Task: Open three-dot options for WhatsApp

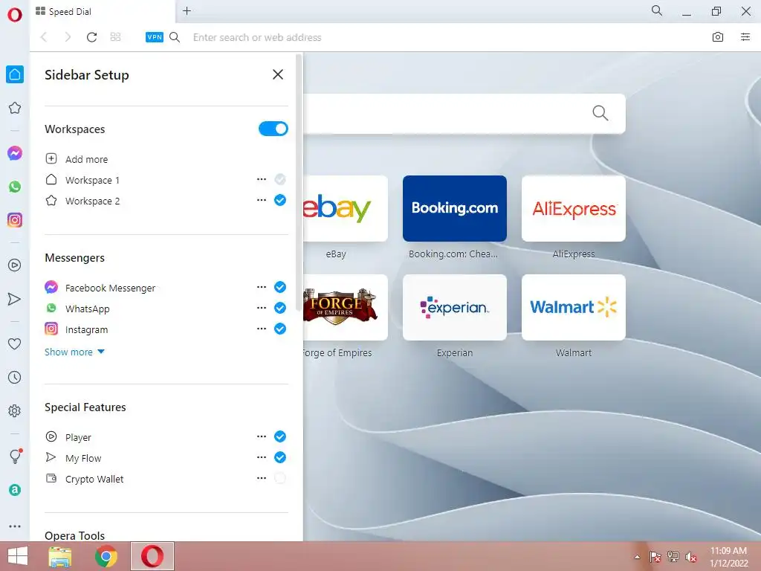Action: tap(262, 308)
